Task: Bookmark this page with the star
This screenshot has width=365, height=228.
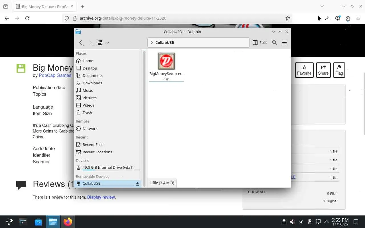Action: (288, 18)
